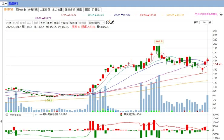Switch to the 個股分析 tab

tap(70, 10)
